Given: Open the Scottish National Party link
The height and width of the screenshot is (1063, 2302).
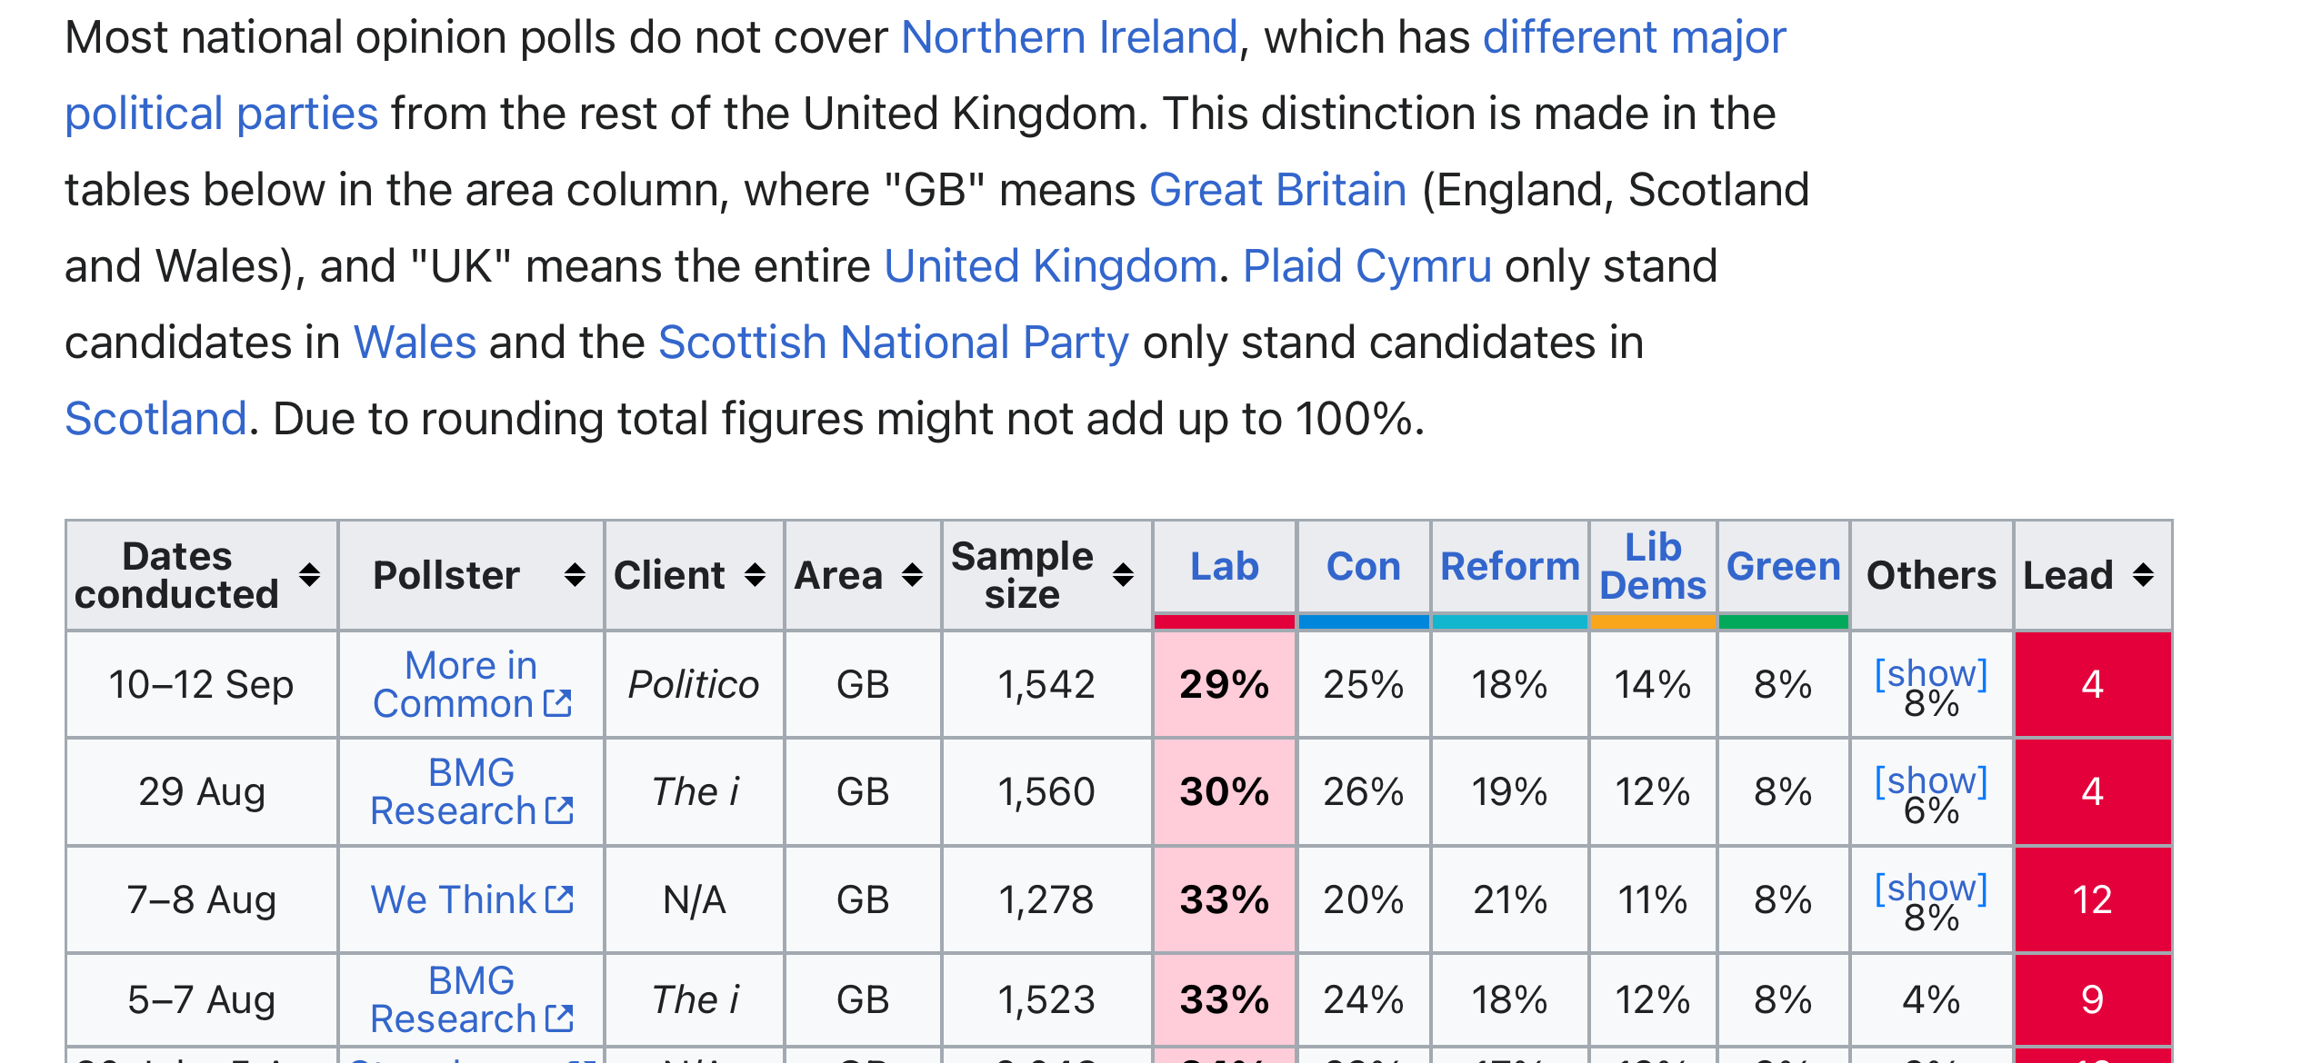Looking at the screenshot, I should 893,343.
